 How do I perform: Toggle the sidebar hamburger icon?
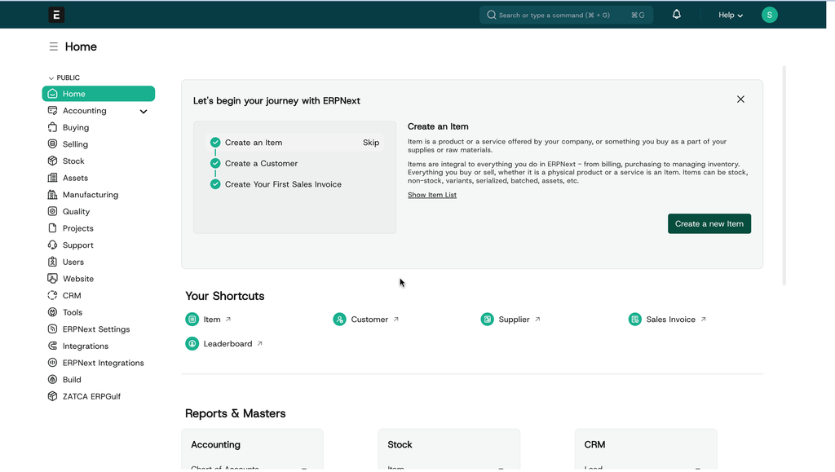pyautogui.click(x=53, y=46)
